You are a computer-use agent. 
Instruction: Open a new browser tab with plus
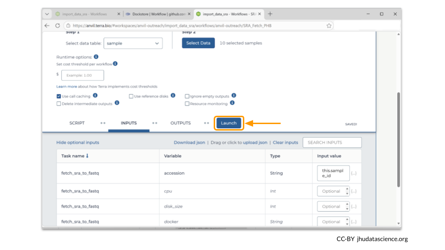[270, 14]
